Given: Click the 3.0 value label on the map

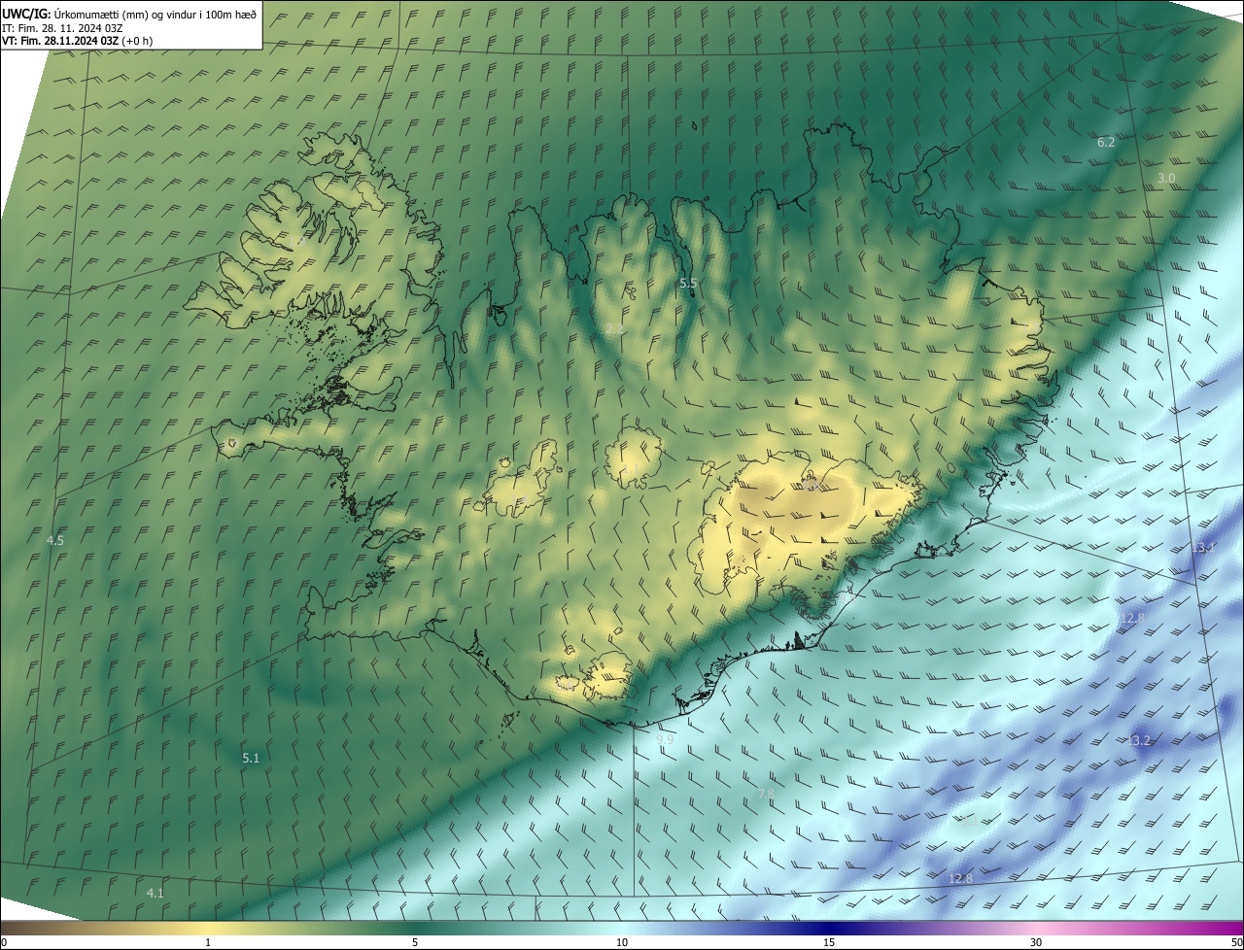Looking at the screenshot, I should coord(1166,178).
